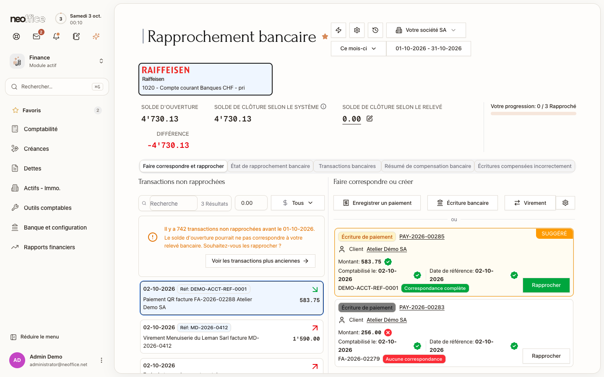Click Rapprocher for PAY-2026-00283
604x377 pixels.
point(546,356)
